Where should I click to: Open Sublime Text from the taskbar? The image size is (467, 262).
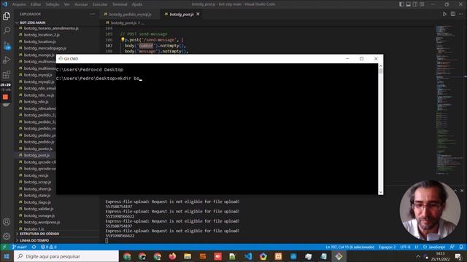tap(203, 256)
